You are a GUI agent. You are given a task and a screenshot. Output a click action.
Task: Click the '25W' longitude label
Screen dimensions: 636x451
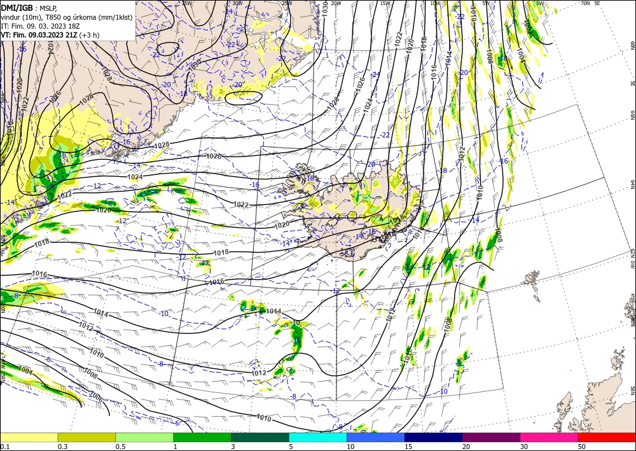coord(287,3)
